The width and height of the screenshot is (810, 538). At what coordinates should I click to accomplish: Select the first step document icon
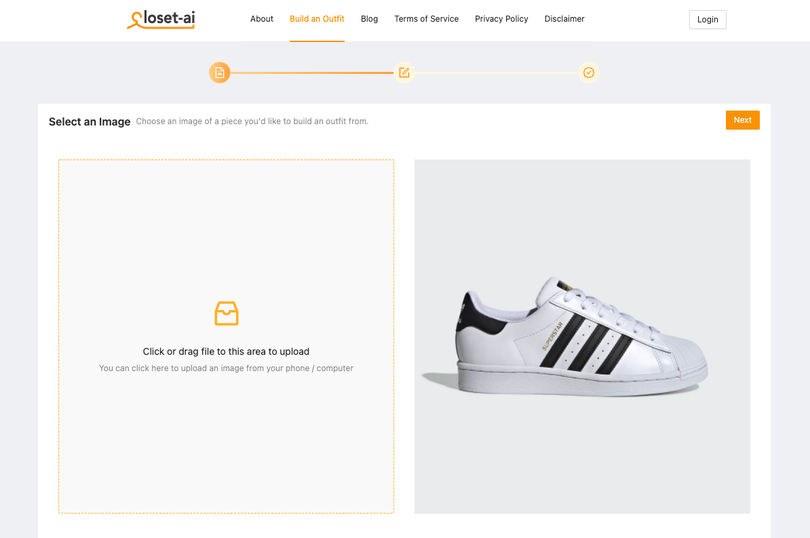(x=220, y=73)
